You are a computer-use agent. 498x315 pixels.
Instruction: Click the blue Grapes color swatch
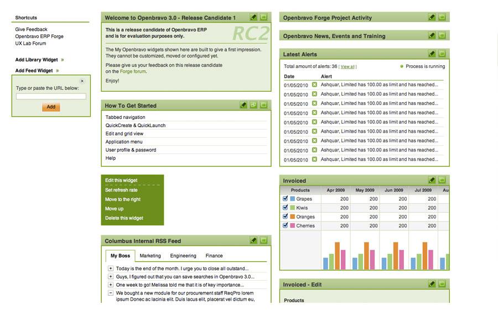pos(293,198)
